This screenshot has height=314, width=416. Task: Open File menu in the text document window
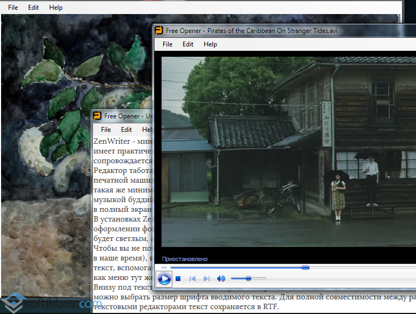(106, 130)
